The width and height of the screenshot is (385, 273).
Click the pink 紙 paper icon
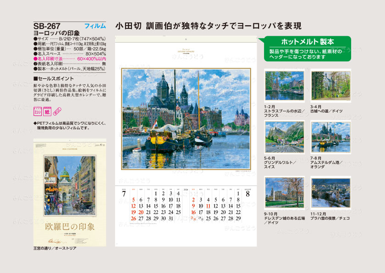pyautogui.click(x=47, y=111)
